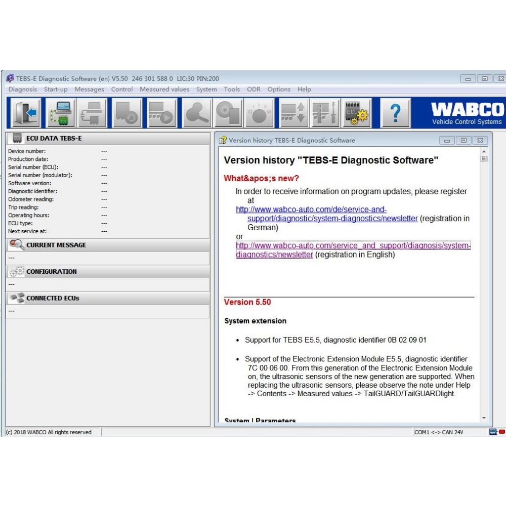Open the Messages menu
The image size is (506, 506).
pyautogui.click(x=90, y=89)
